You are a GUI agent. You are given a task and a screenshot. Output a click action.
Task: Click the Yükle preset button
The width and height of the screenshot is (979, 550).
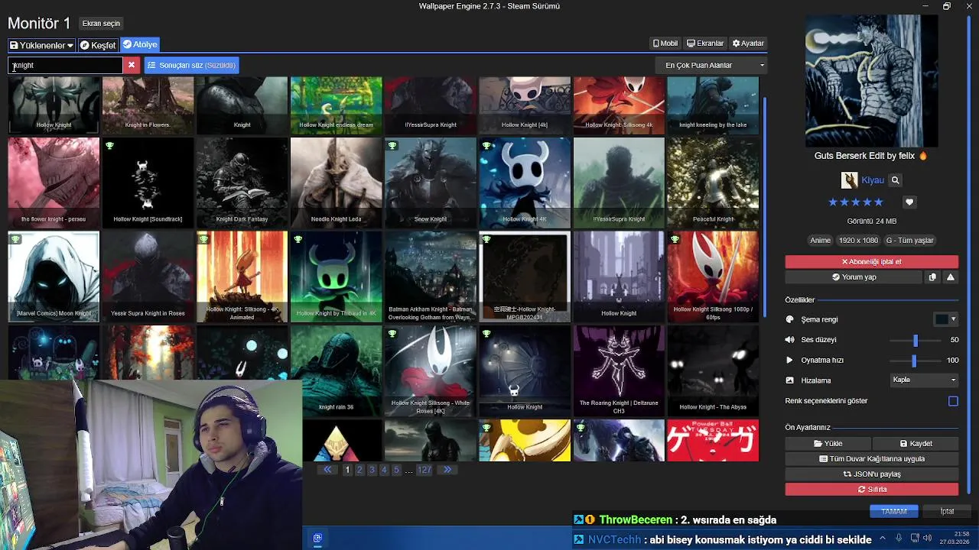(x=828, y=443)
